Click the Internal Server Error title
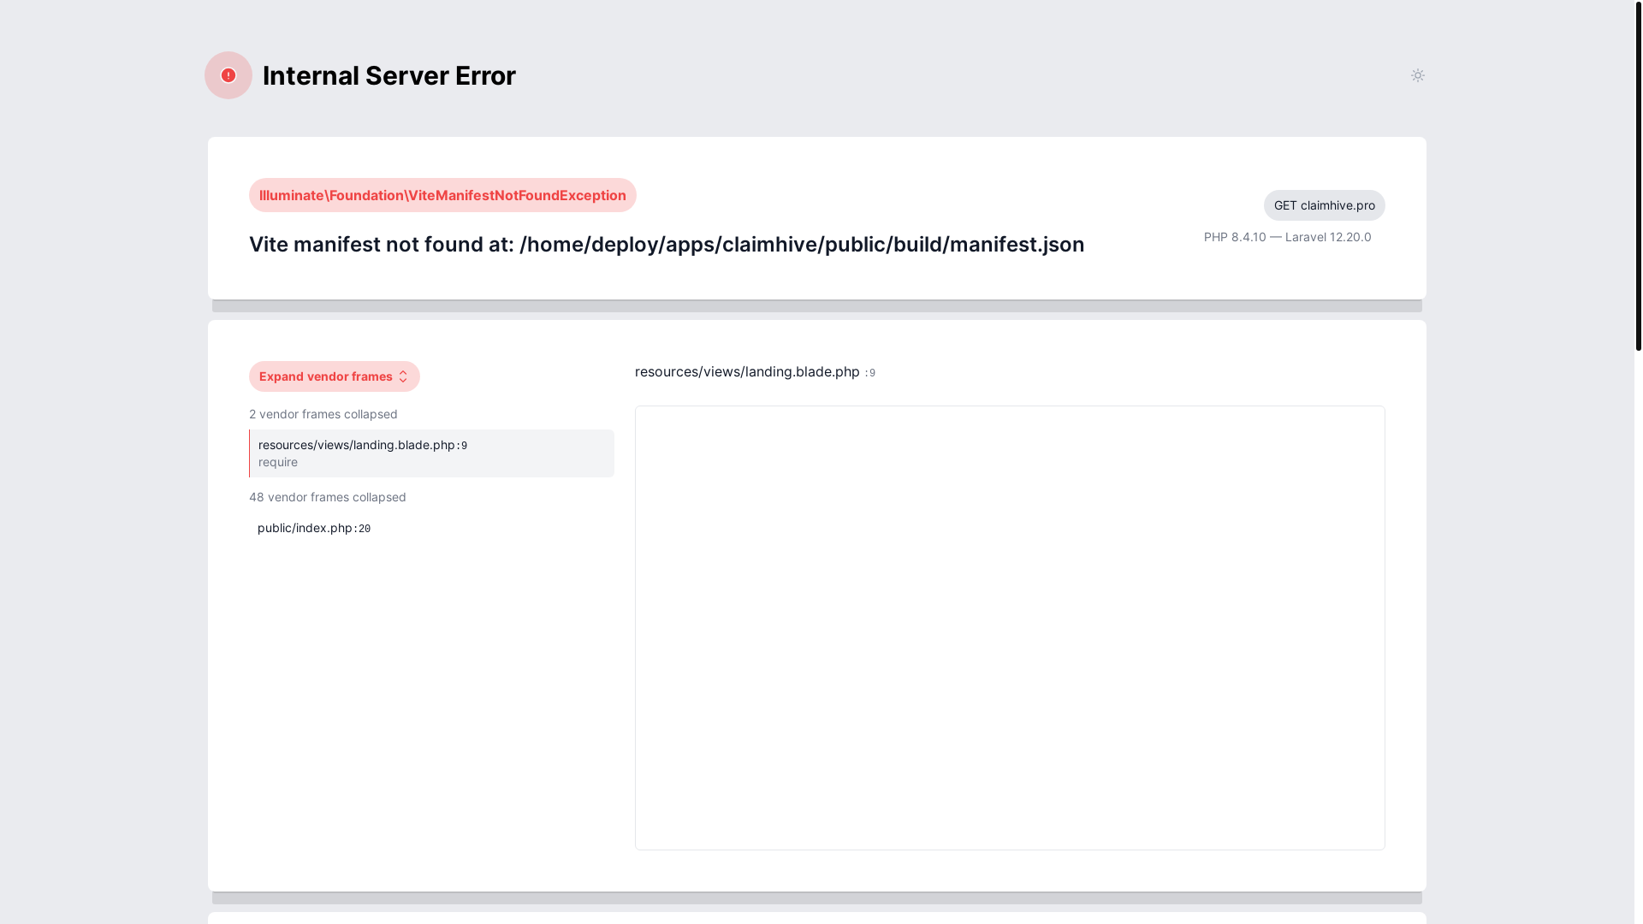 click(x=389, y=75)
